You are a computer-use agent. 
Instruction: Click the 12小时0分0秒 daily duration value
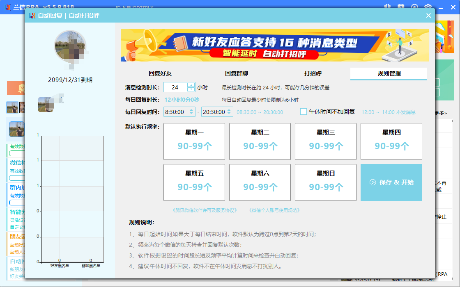pyautogui.click(x=182, y=100)
